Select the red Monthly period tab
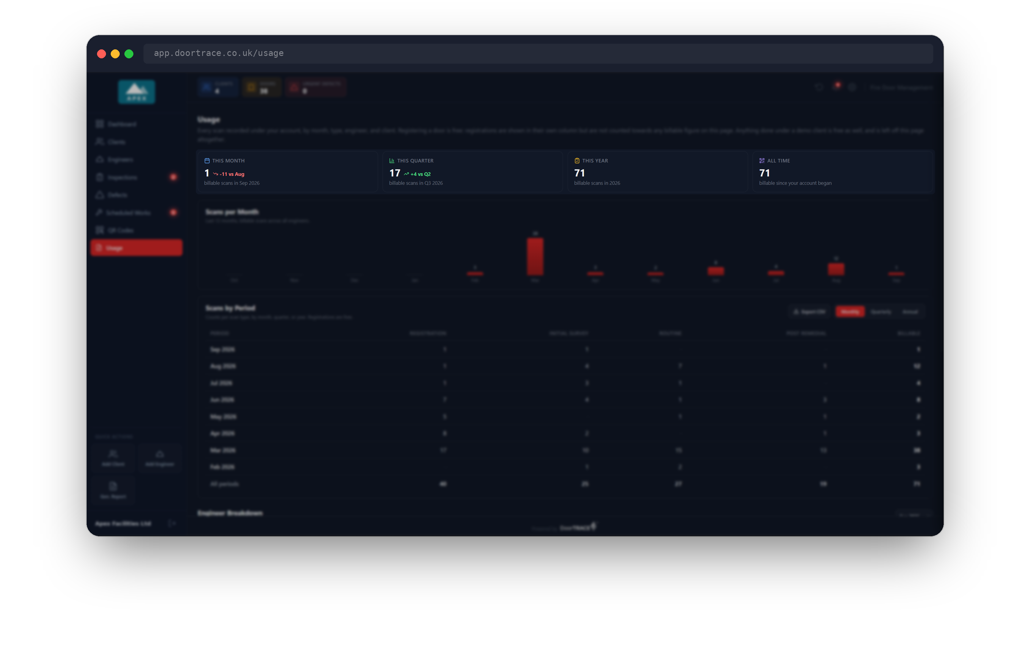The width and height of the screenshot is (1030, 660). pos(850,312)
